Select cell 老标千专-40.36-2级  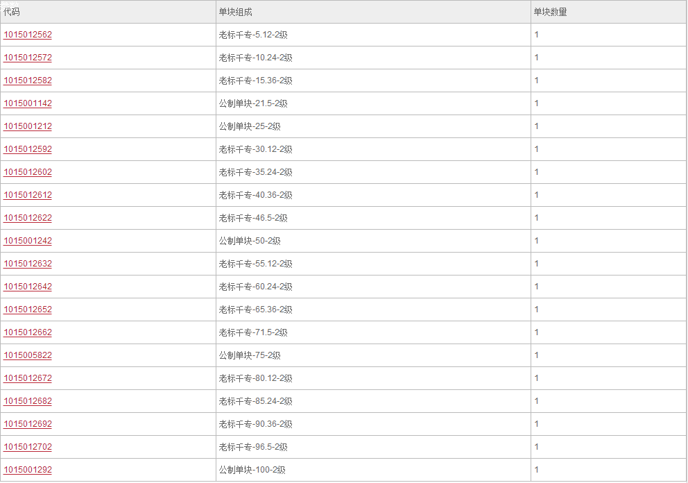point(373,195)
